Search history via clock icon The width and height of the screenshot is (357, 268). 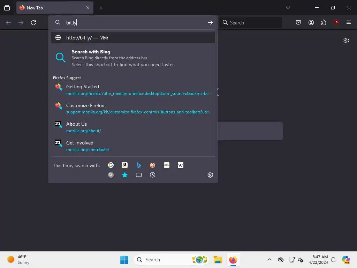tap(153, 175)
